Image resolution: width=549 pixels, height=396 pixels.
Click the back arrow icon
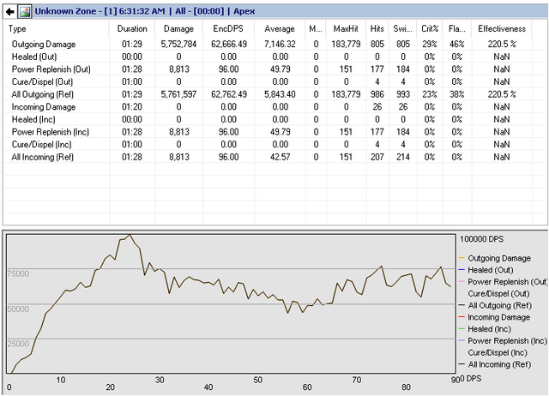click(x=9, y=11)
